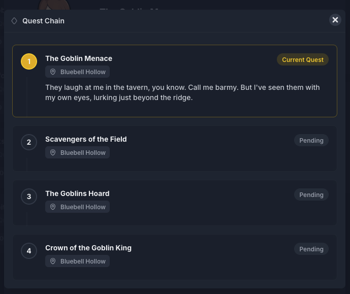Click the diamond icon beside Quest Chain
This screenshot has height=294, width=350.
click(14, 21)
